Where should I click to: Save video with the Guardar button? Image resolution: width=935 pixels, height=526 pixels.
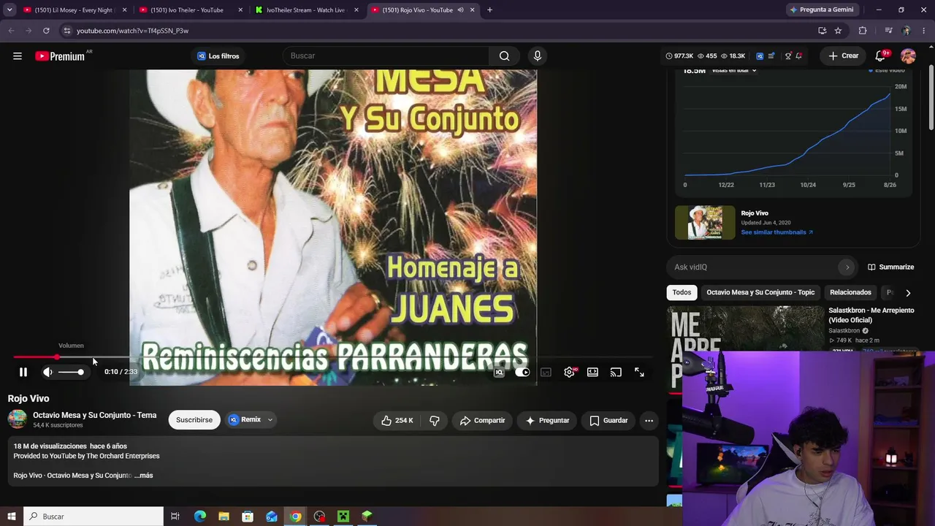coord(608,420)
